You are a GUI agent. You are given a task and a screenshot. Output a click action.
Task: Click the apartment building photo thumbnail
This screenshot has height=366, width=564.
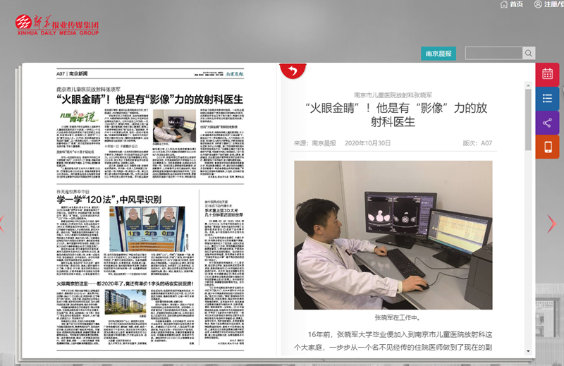coord(125,303)
